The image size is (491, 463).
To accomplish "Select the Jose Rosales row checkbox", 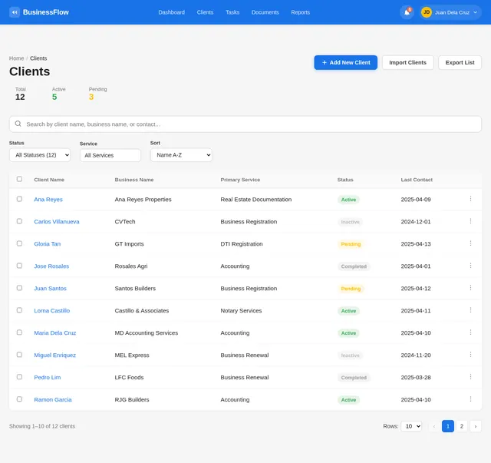I will click(x=19, y=266).
